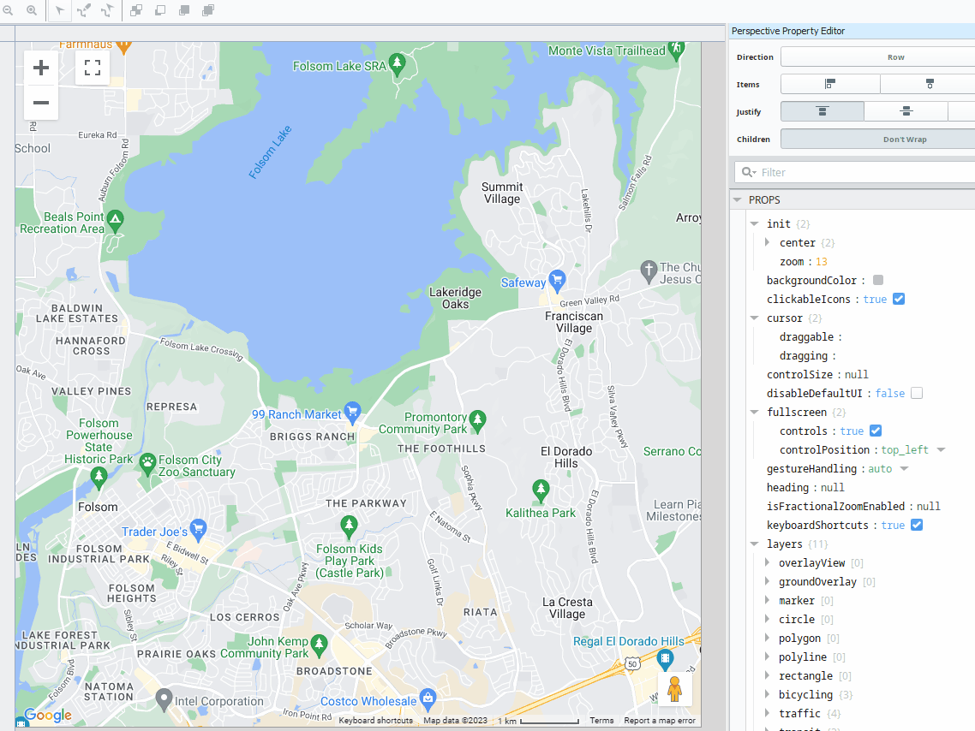Click the Folsom Powerhouse Historic Park marker

click(x=99, y=478)
